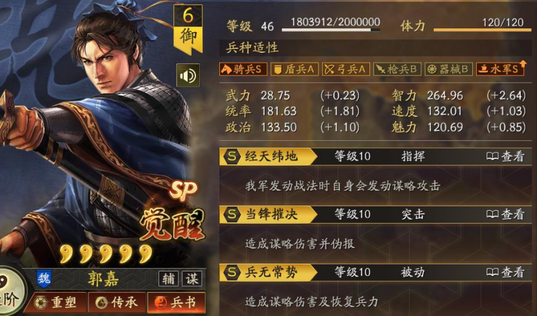
Task: Click 查看 for 兵无常势 skill
Action: click(x=505, y=273)
